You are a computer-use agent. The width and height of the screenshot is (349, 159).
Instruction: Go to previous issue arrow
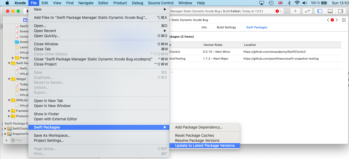click(328, 20)
